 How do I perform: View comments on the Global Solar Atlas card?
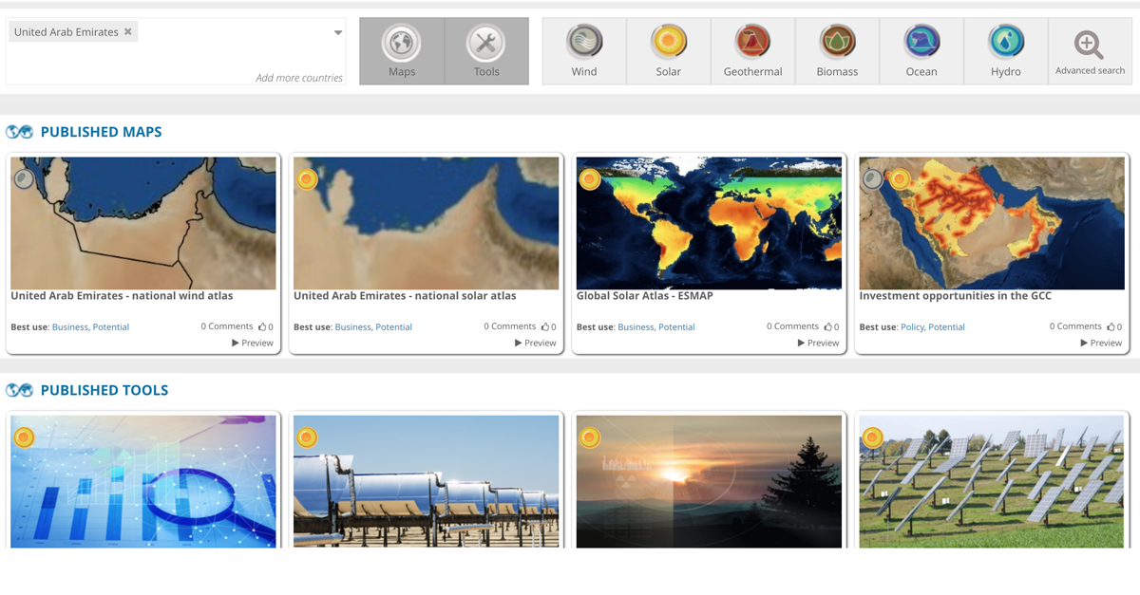coord(793,326)
